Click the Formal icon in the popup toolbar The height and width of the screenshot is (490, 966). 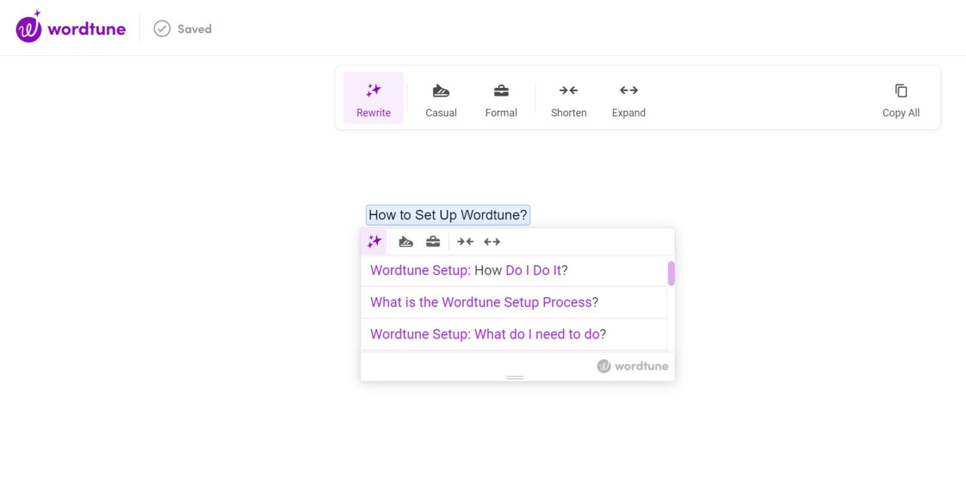point(433,241)
